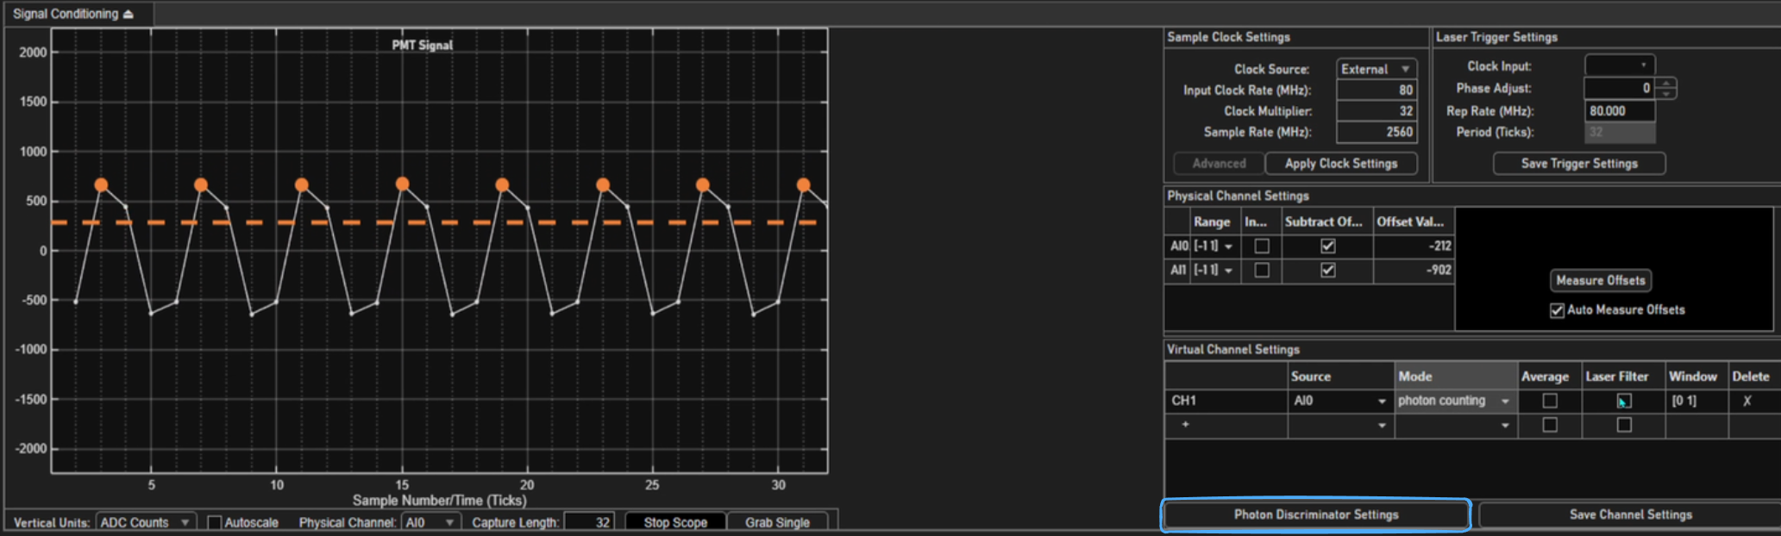The height and width of the screenshot is (536, 1781).
Task: Expand CH1 Mode photon counting dropdown
Action: [x=1504, y=401]
